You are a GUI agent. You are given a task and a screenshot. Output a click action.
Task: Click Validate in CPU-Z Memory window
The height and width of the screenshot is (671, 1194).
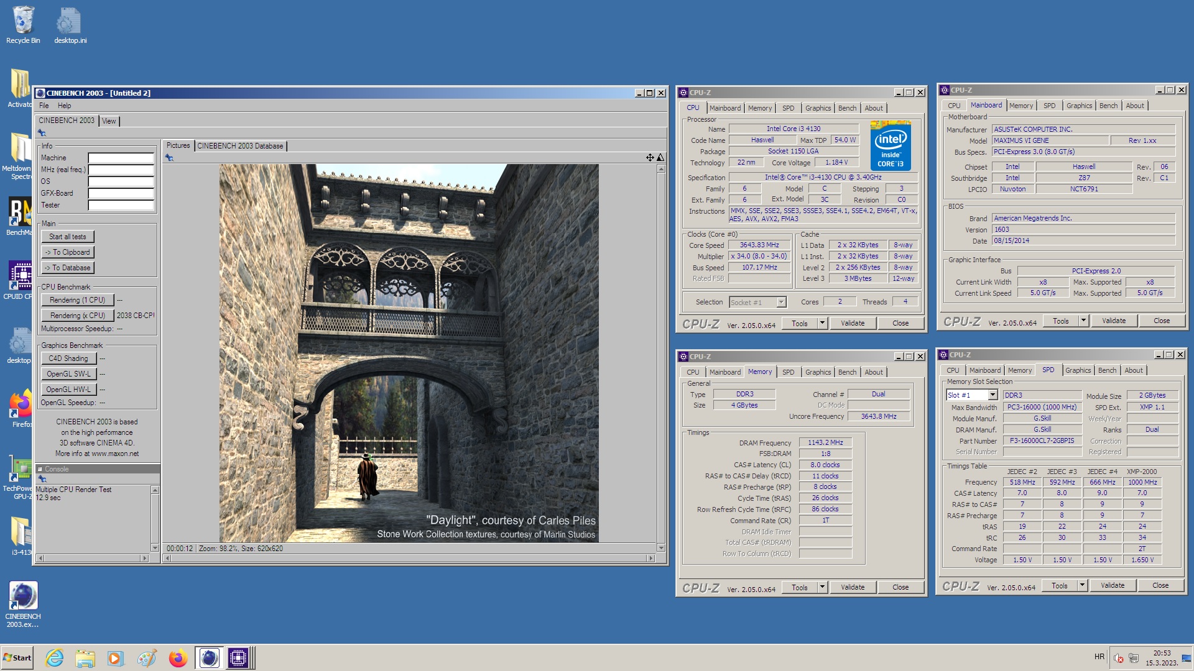(853, 587)
